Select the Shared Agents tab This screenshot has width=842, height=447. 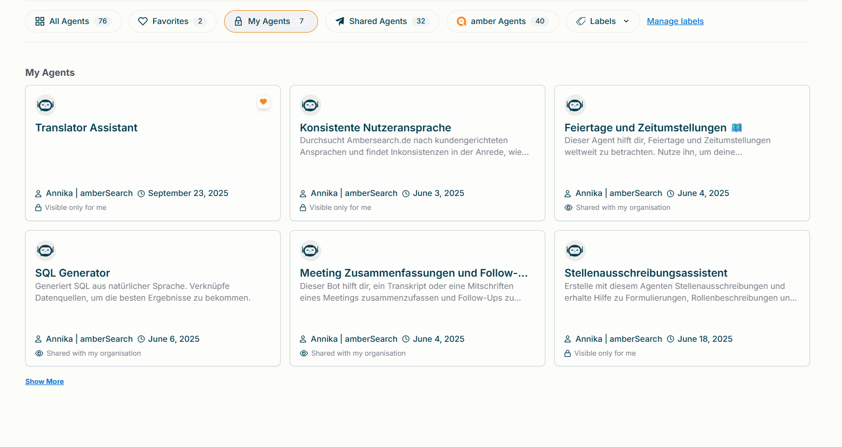[x=382, y=21]
